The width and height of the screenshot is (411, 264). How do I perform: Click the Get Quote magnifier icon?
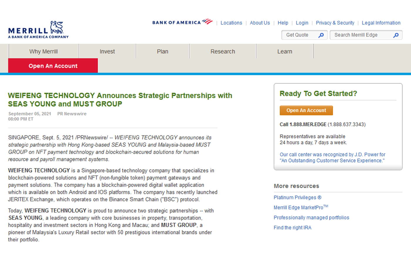coord(321,35)
